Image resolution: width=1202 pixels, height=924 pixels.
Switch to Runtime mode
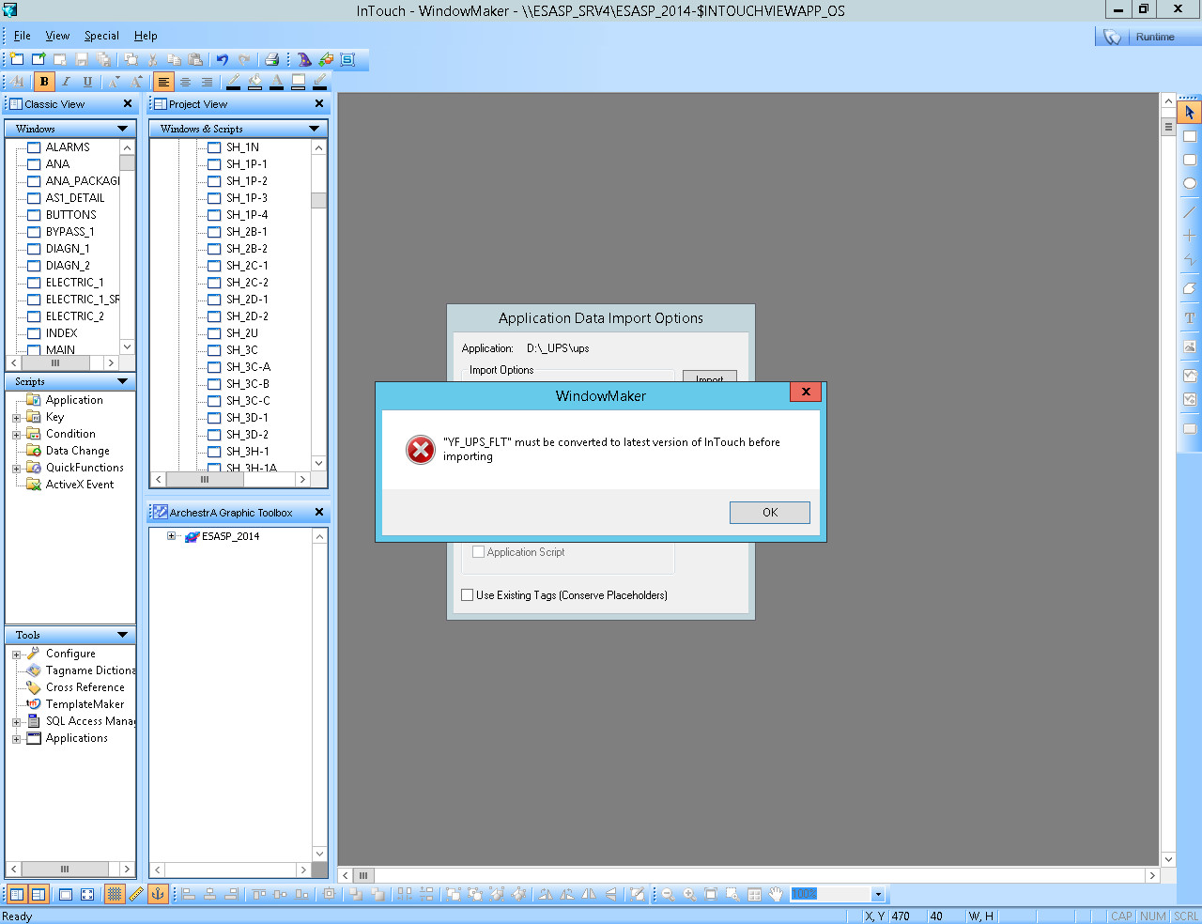pyautogui.click(x=1148, y=37)
